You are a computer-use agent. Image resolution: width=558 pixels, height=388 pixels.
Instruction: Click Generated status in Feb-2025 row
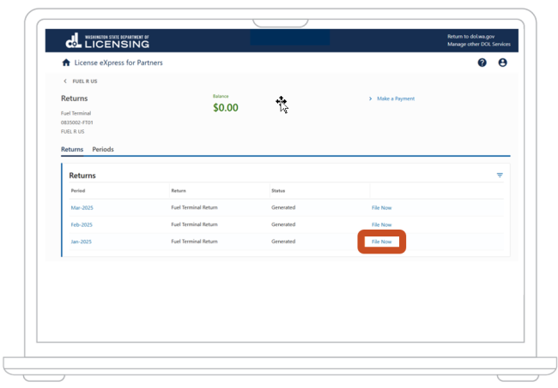[x=283, y=224]
